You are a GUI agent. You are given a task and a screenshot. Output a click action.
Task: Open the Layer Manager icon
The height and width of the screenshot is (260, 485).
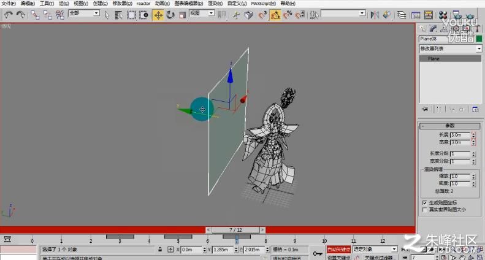point(402,15)
